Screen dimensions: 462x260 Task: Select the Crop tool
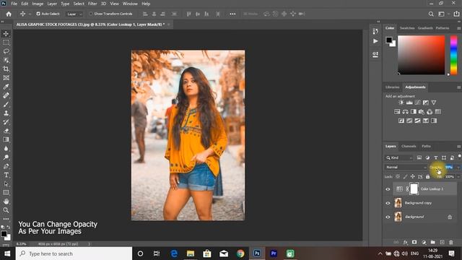coord(6,69)
